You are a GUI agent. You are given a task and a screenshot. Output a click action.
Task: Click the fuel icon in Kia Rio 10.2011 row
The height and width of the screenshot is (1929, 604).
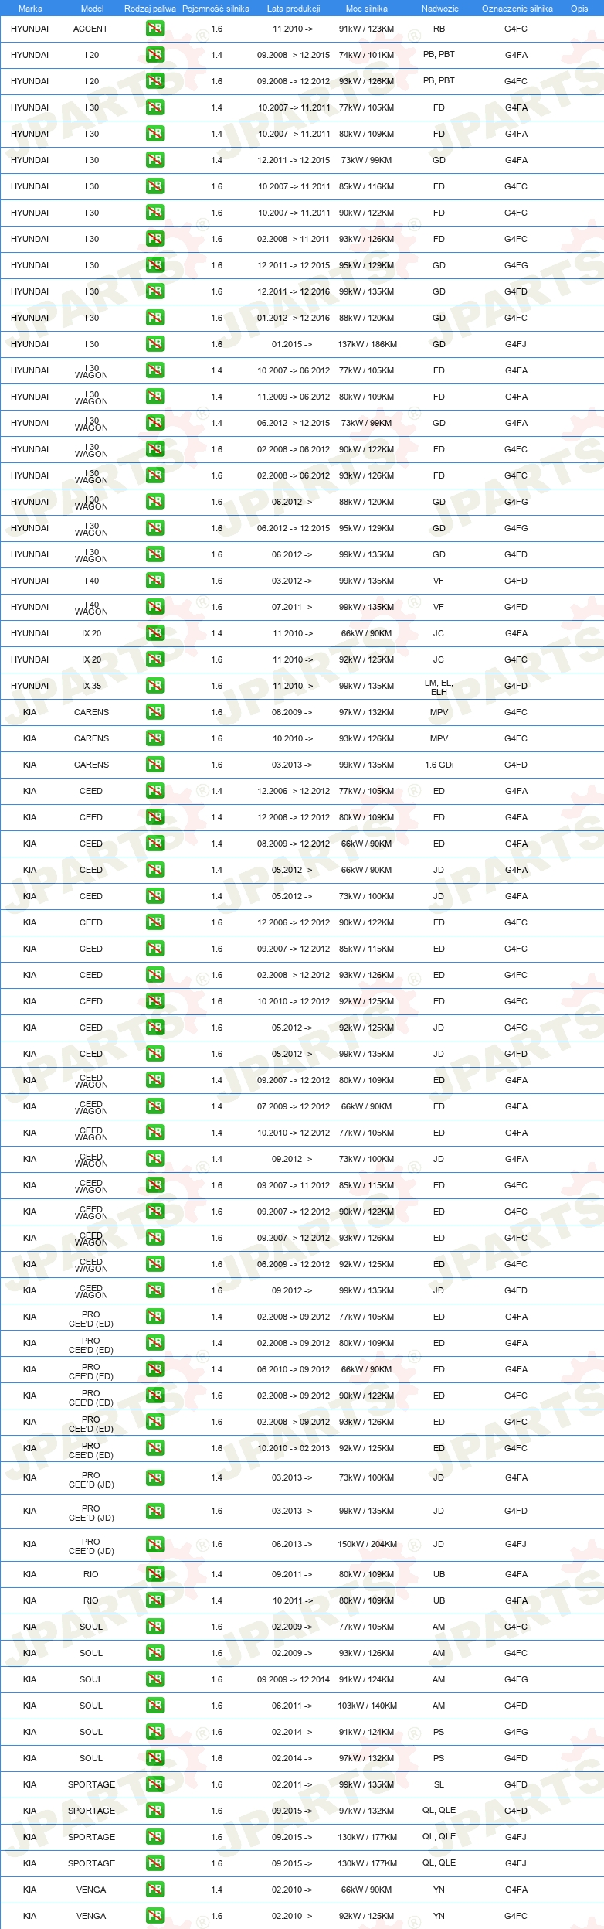coord(154,1600)
